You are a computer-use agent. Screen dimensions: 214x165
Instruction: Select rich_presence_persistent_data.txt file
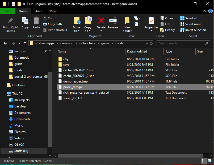coord(135,93)
